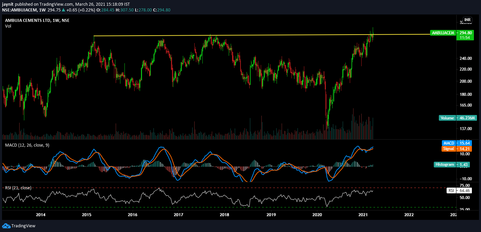The image size is (481, 232).
Task: Select the teal Histogram value label
Action: (446, 164)
